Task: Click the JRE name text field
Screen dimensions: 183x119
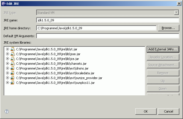Action: 107,20
